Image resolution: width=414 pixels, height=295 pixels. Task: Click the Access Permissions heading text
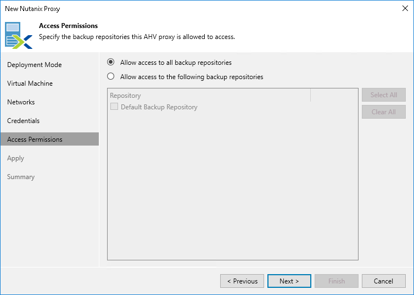pos(69,26)
